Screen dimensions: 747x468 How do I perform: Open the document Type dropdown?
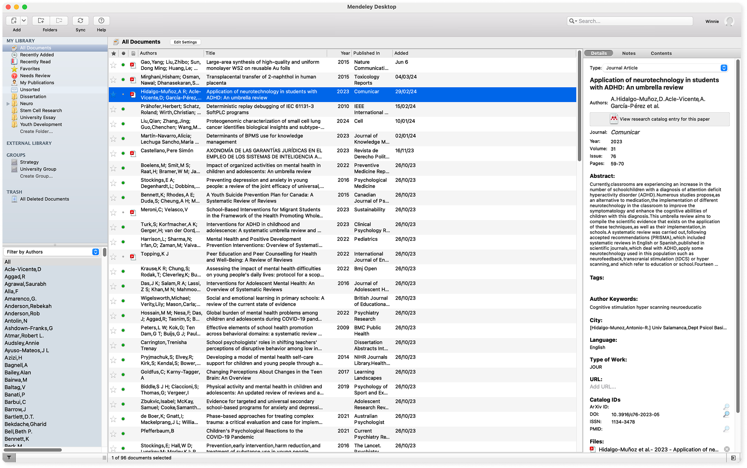(x=724, y=68)
